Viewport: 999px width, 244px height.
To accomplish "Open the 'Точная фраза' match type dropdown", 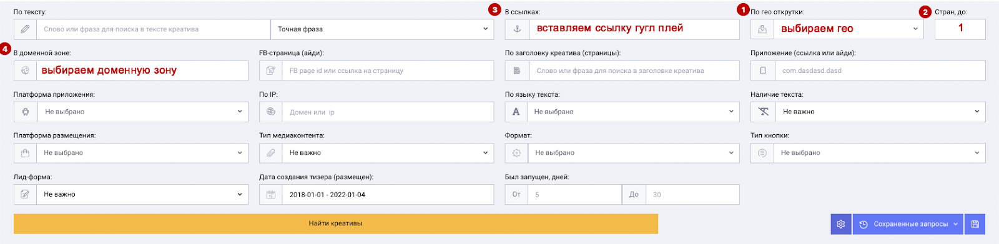I will (x=382, y=29).
